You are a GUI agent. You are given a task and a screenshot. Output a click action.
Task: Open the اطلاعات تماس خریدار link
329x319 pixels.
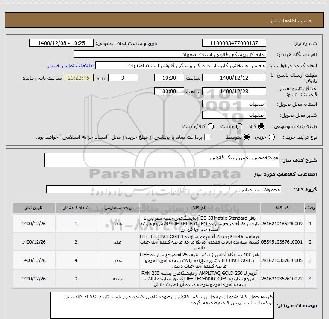[x=70, y=66]
